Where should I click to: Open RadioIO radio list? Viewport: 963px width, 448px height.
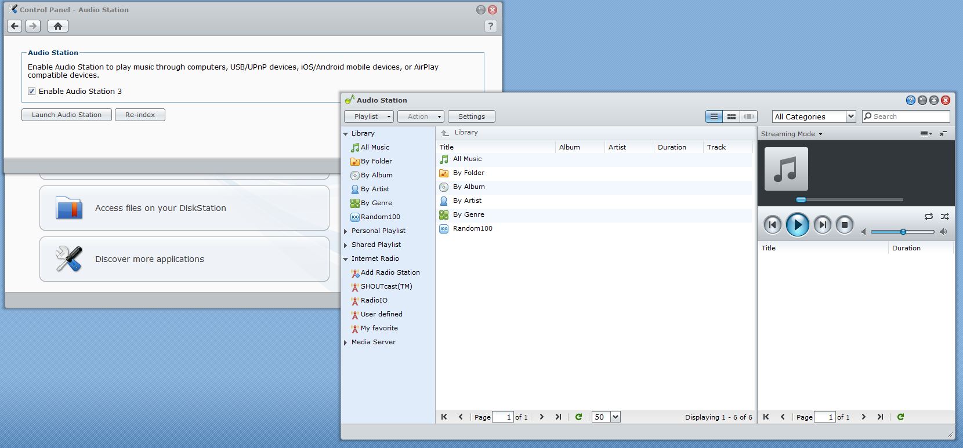(x=374, y=300)
